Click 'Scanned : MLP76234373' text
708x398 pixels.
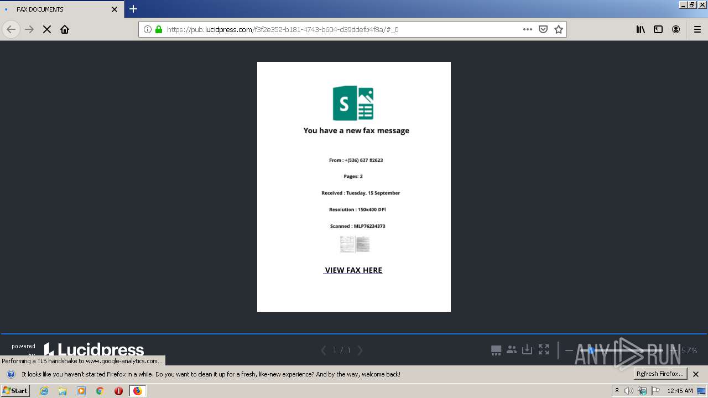tap(357, 226)
